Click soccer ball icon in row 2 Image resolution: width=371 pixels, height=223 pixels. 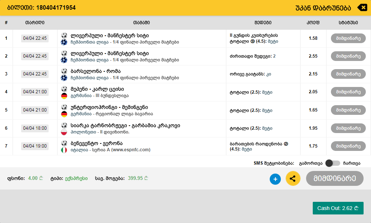[64, 53]
